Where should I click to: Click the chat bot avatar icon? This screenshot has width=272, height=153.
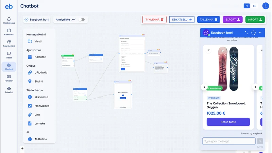click(x=206, y=33)
